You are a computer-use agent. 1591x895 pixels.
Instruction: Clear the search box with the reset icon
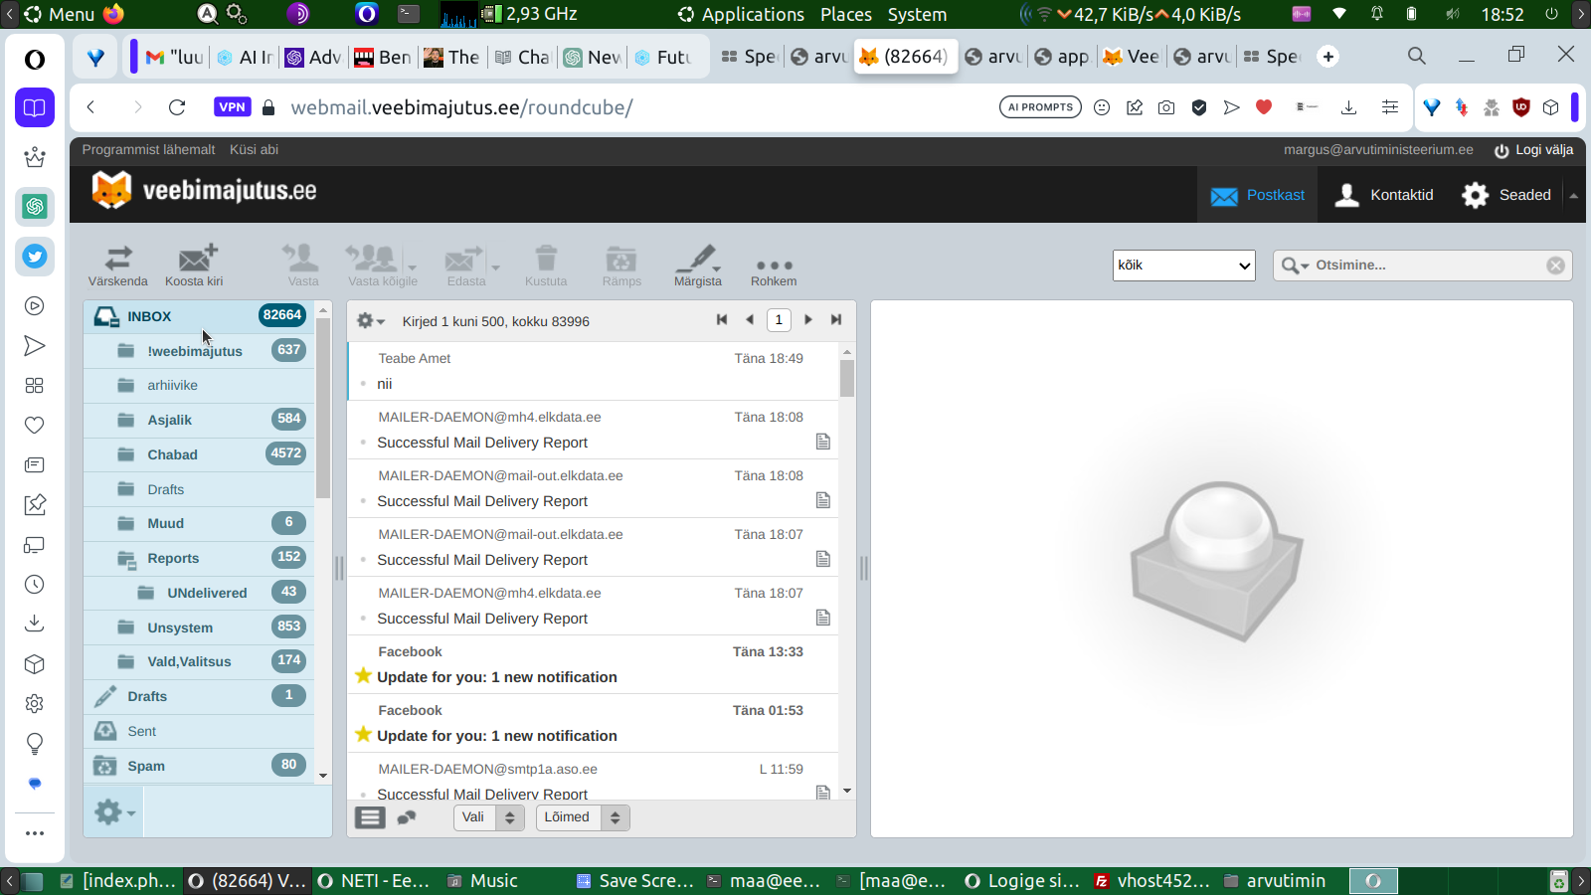tap(1556, 266)
